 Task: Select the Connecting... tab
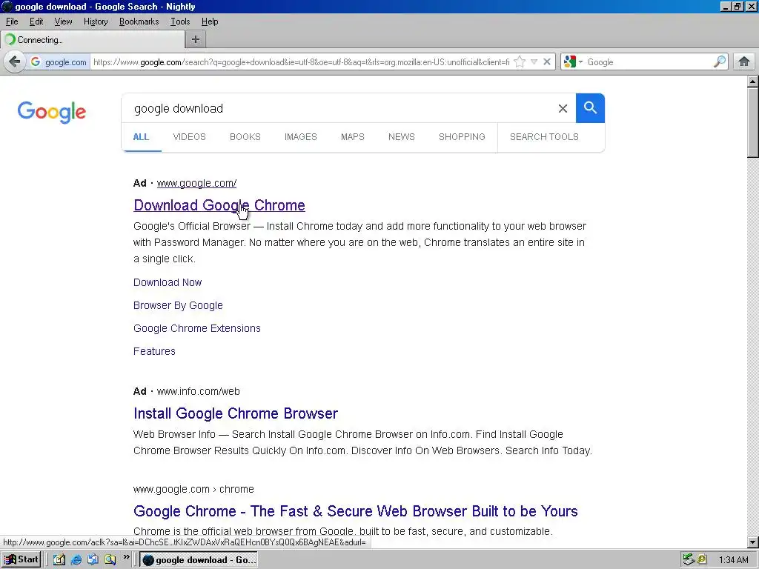93,40
